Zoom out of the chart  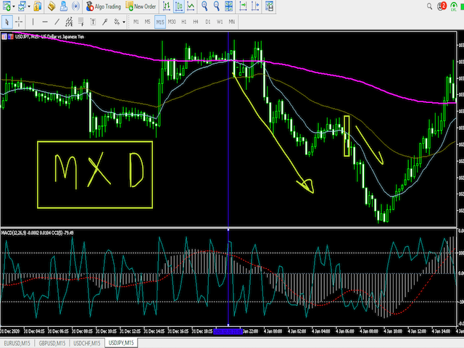click(217, 6)
